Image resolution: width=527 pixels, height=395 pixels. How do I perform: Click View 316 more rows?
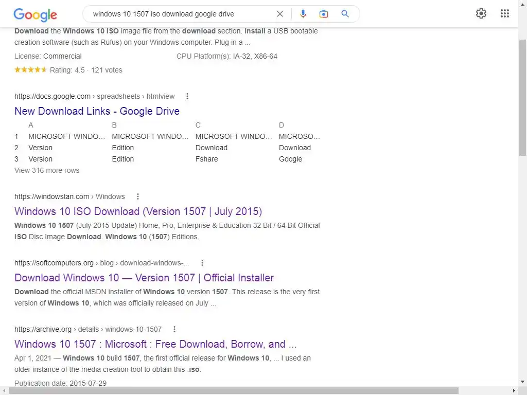tap(47, 170)
